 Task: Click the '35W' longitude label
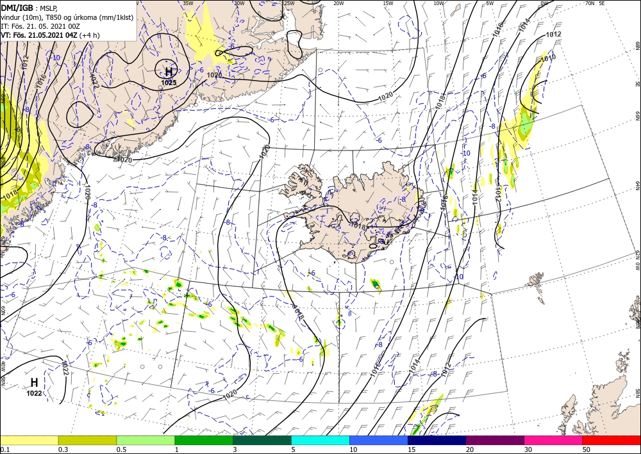pos(188,3)
